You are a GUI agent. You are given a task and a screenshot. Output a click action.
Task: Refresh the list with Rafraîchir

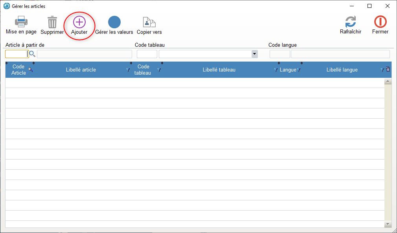click(x=350, y=22)
